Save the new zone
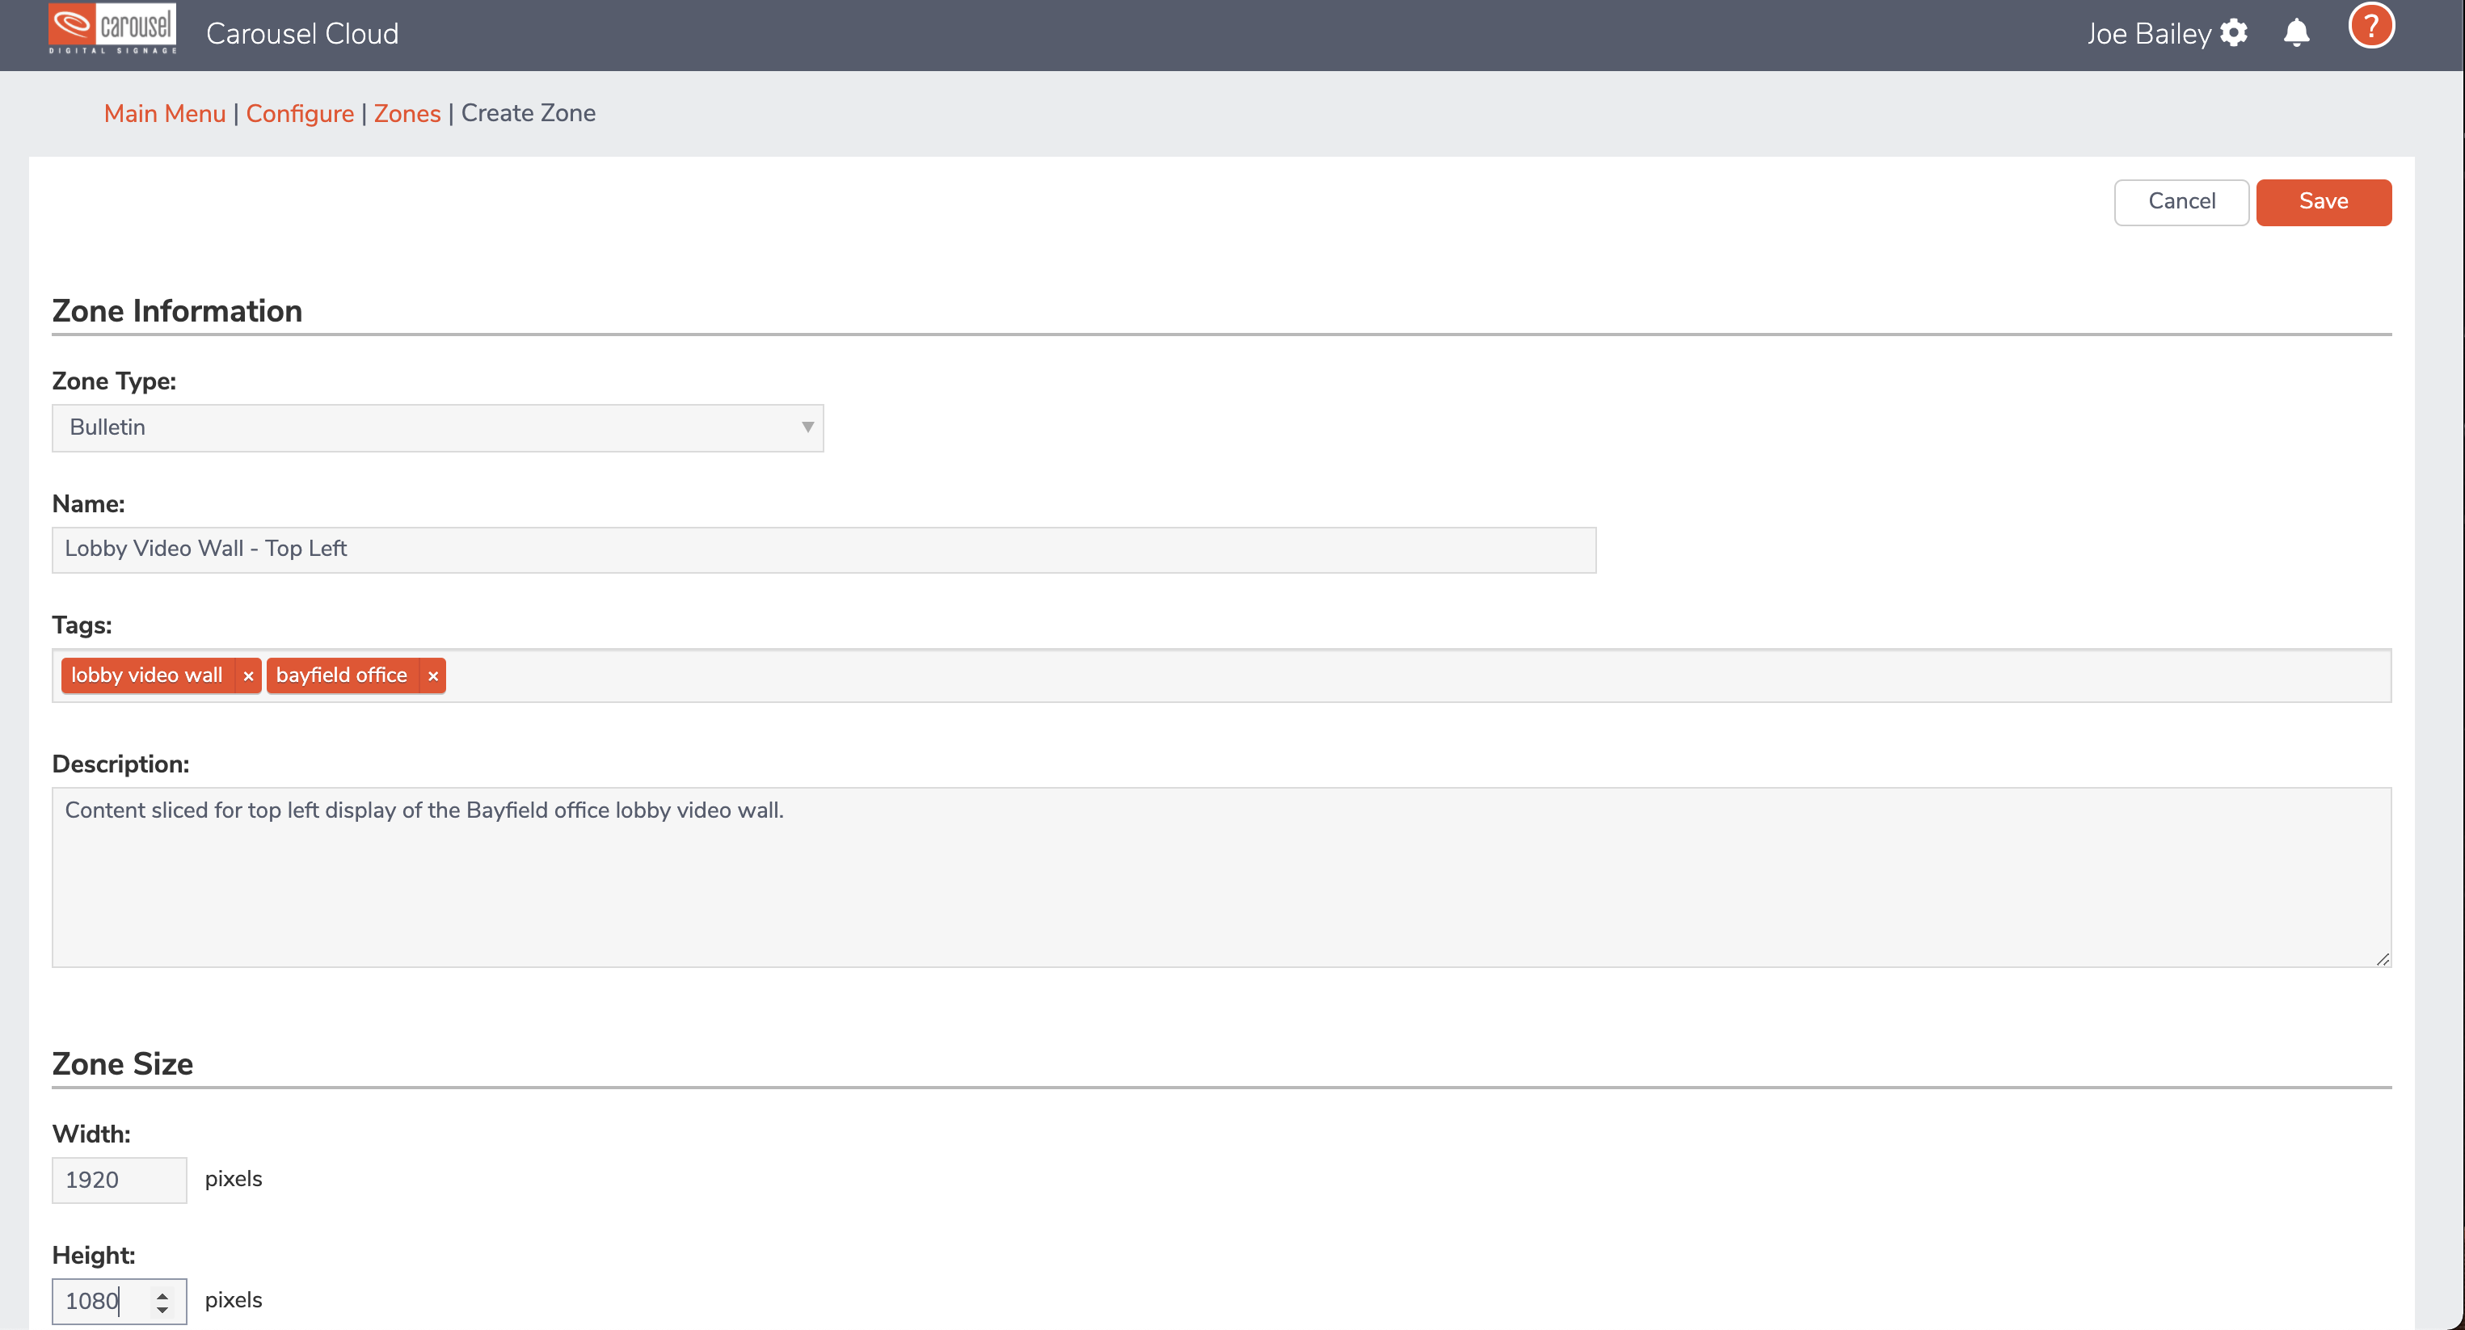 (x=2324, y=202)
